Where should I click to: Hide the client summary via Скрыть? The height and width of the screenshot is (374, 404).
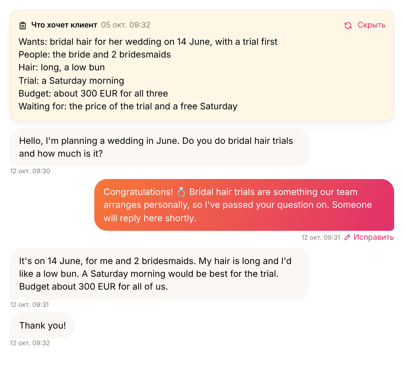tap(371, 25)
